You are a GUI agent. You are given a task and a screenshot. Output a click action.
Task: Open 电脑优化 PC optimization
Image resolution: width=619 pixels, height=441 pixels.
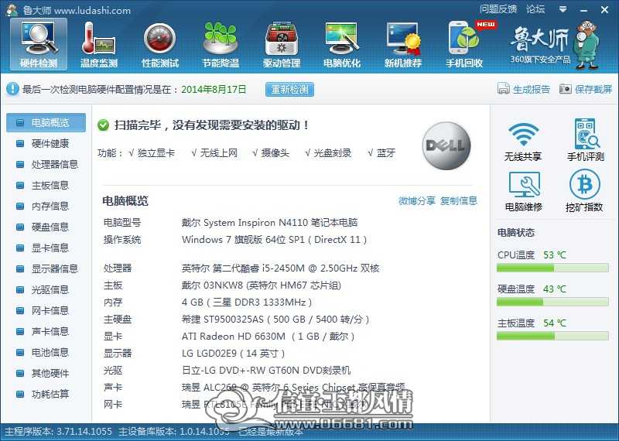tap(342, 44)
